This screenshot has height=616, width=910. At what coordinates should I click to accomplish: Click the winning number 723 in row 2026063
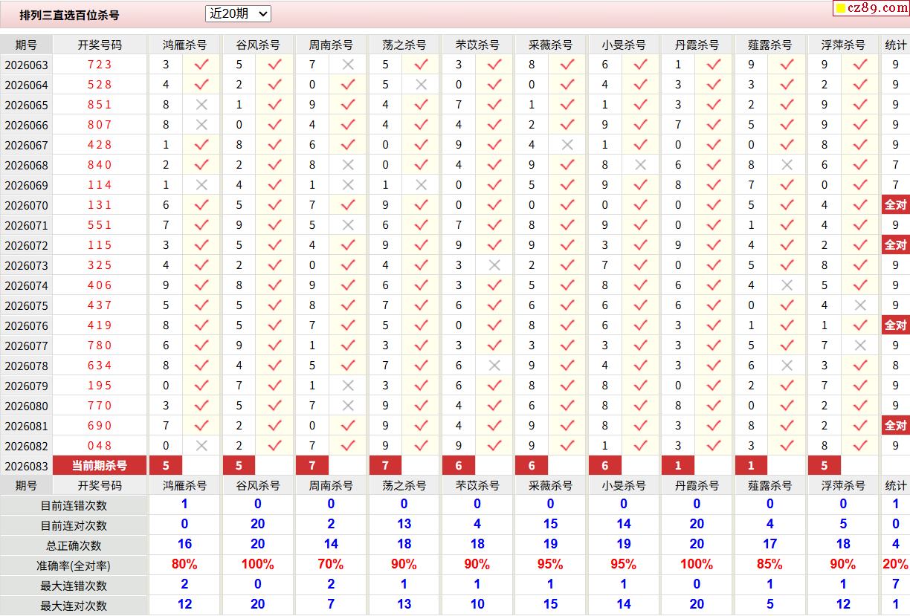click(x=100, y=65)
